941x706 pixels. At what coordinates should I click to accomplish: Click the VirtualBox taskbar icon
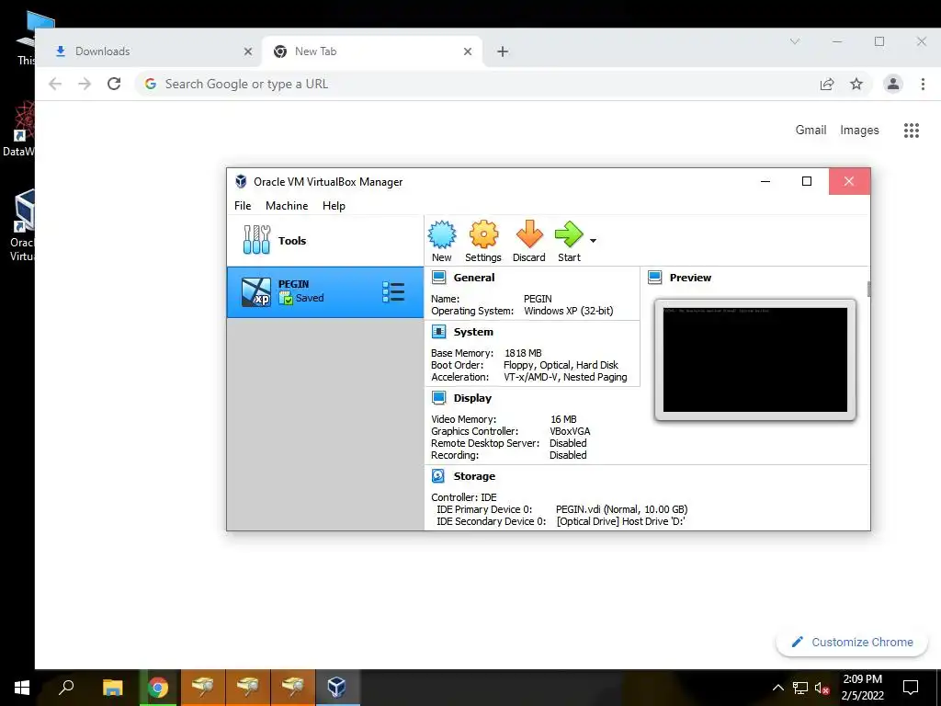click(337, 688)
